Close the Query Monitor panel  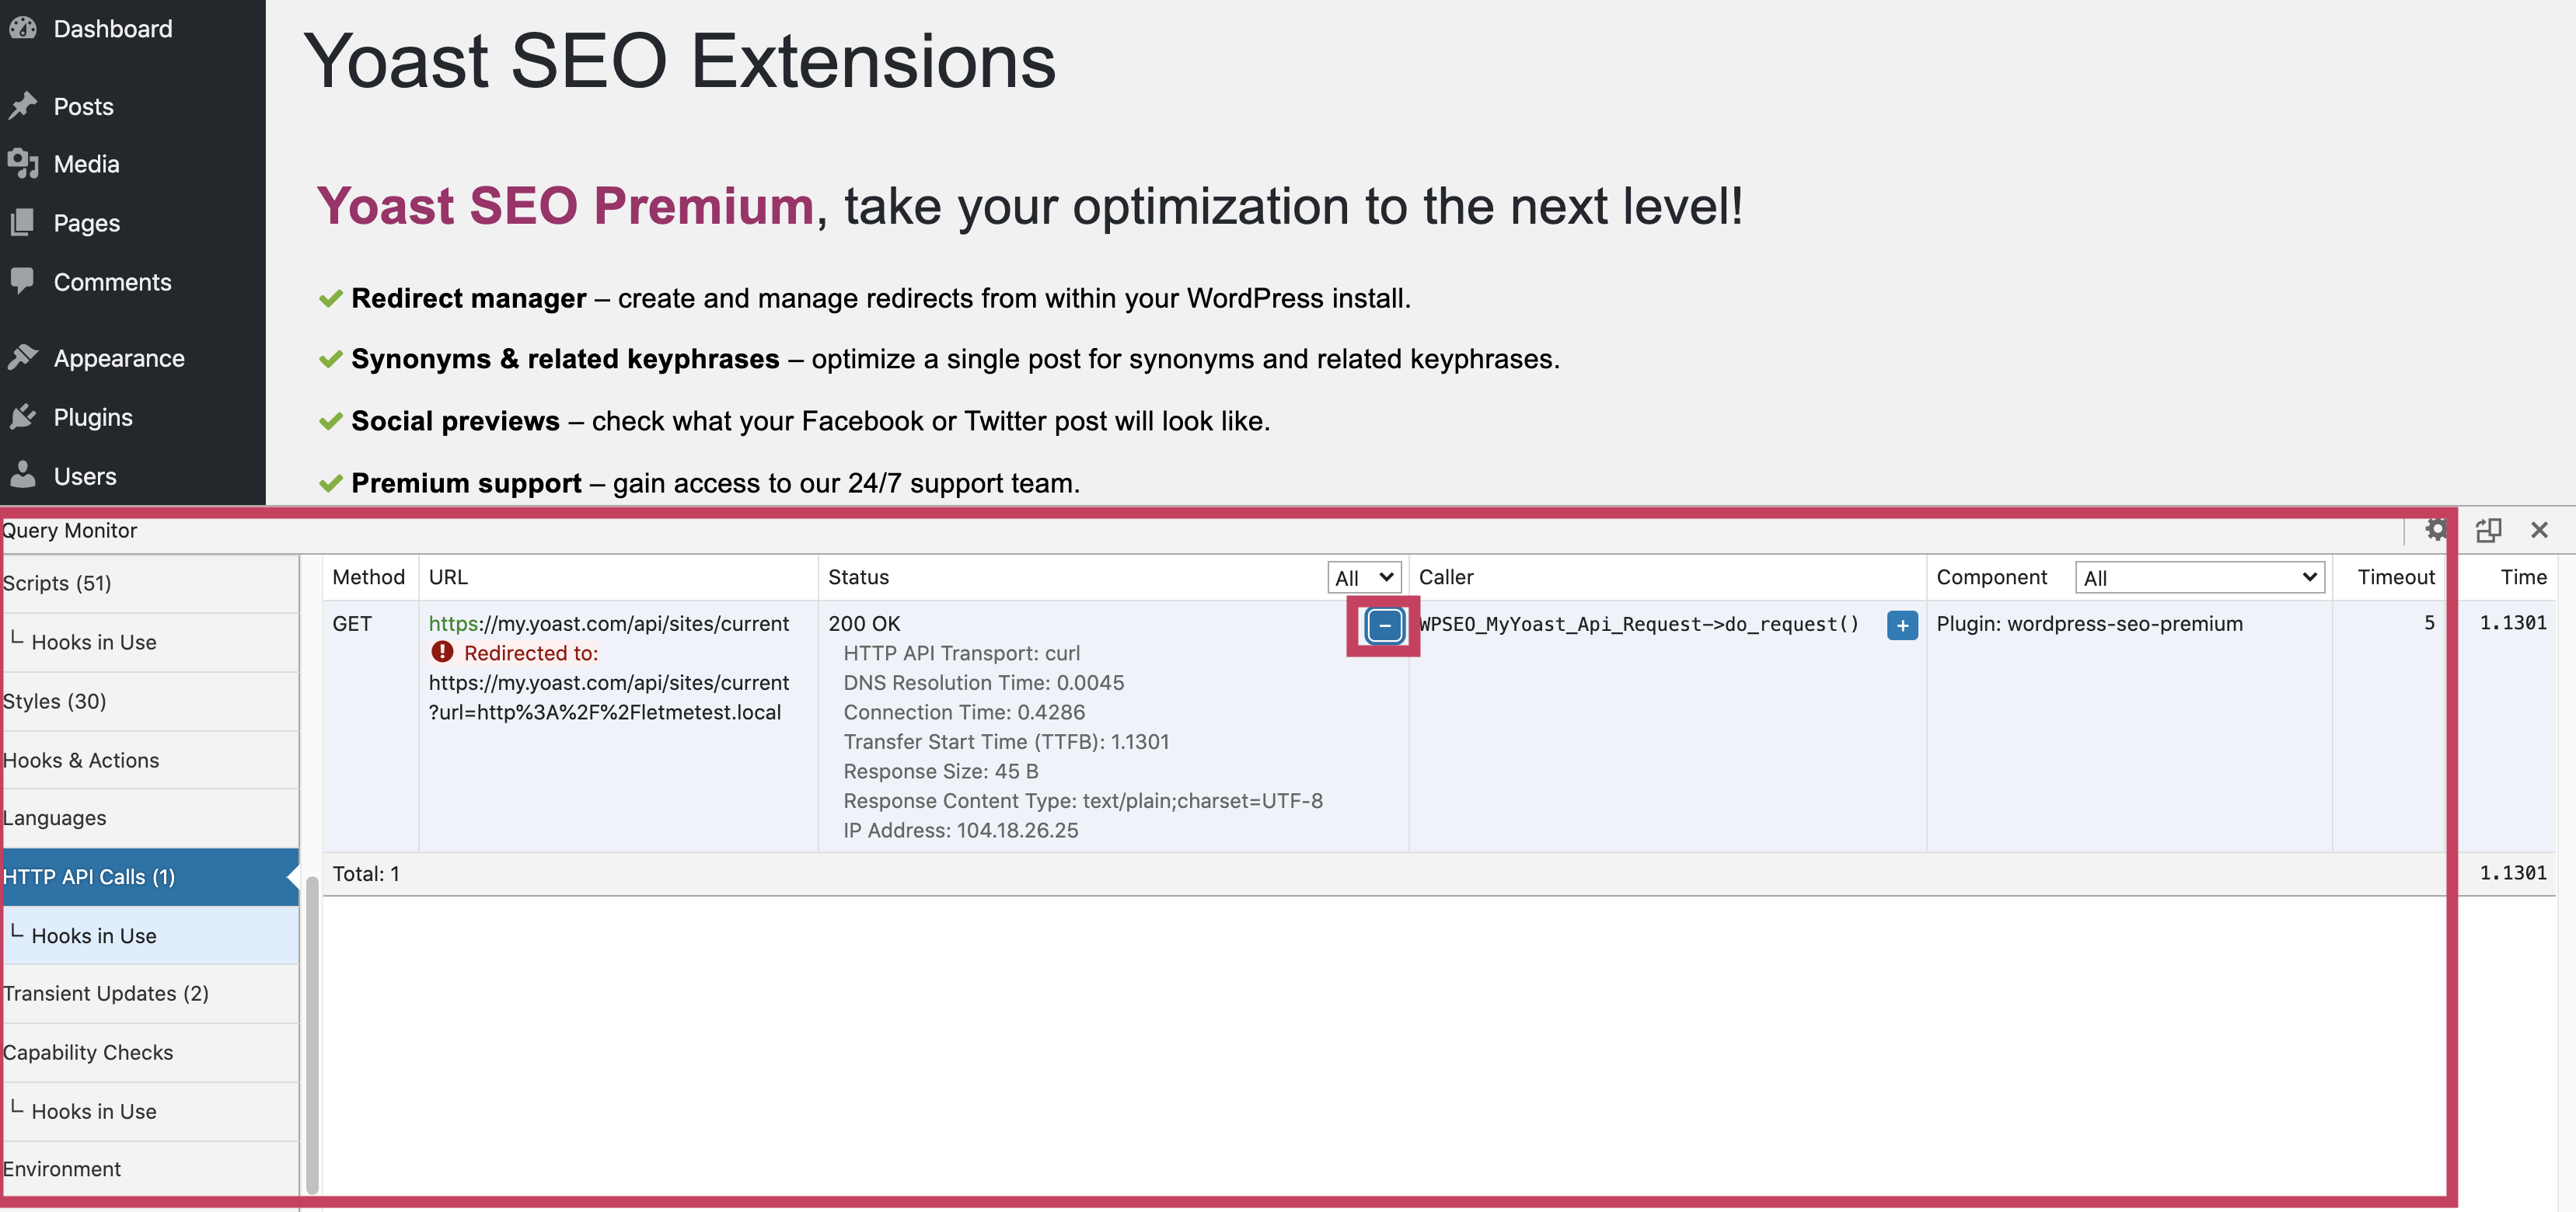click(2539, 530)
